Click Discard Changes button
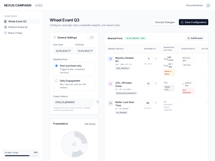This screenshot has height=161, width=215. 165,22
